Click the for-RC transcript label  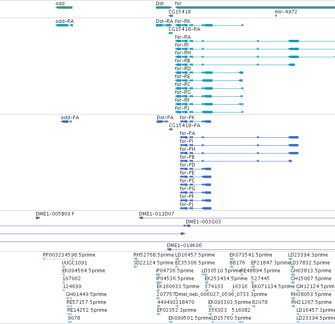coord(182,84)
